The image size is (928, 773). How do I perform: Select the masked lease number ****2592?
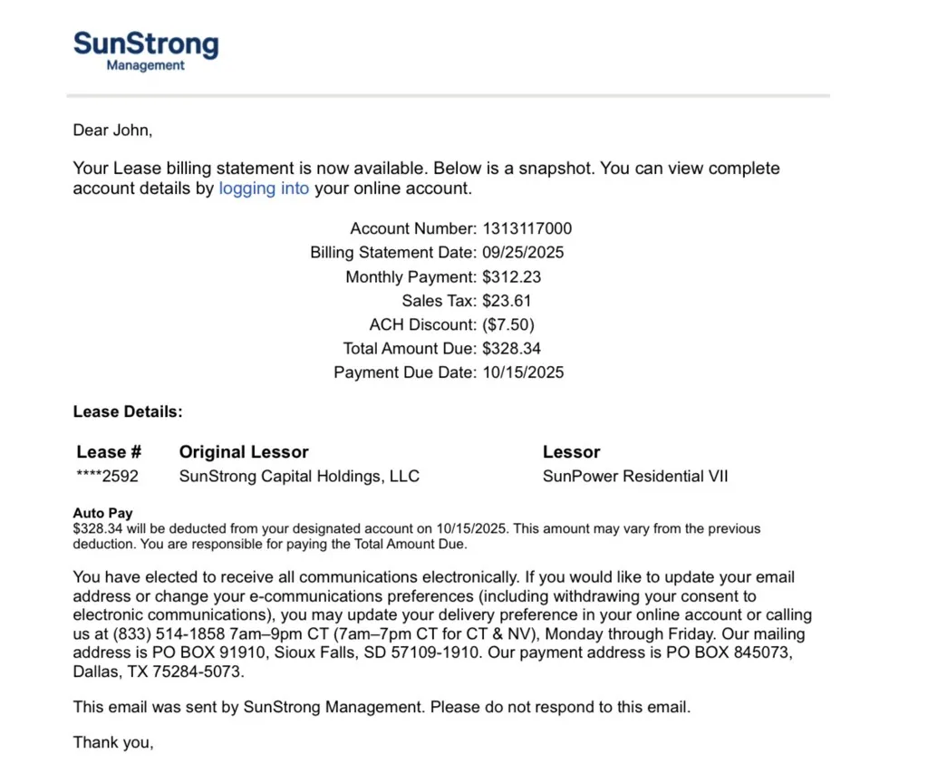pyautogui.click(x=107, y=477)
